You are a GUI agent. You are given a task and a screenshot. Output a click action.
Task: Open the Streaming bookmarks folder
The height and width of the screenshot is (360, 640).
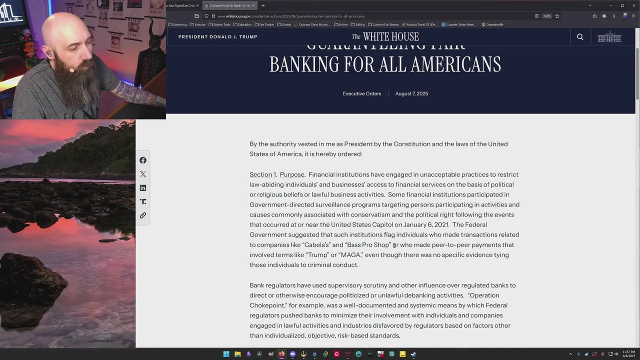click(x=177, y=24)
